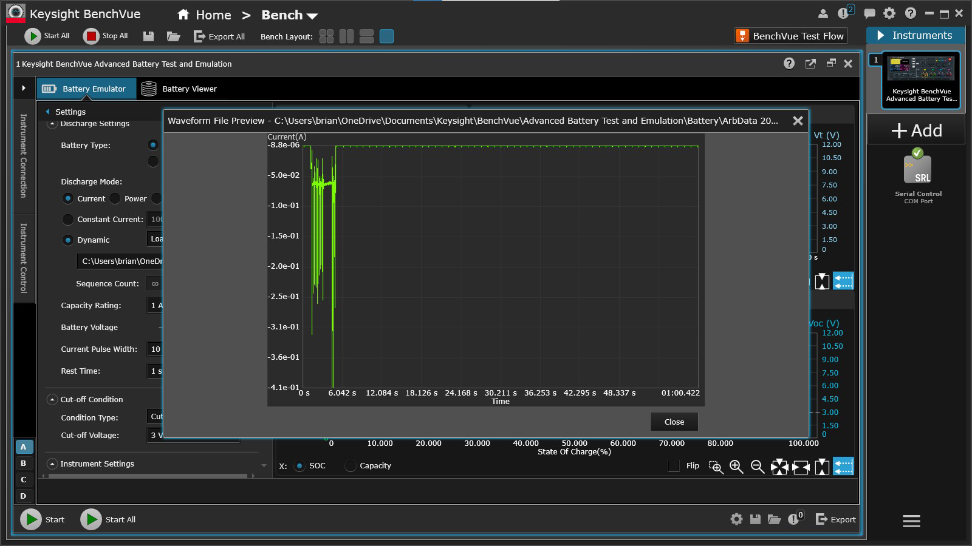Click the zoom-to-region magnifier icon
The width and height of the screenshot is (972, 546).
[x=716, y=467]
